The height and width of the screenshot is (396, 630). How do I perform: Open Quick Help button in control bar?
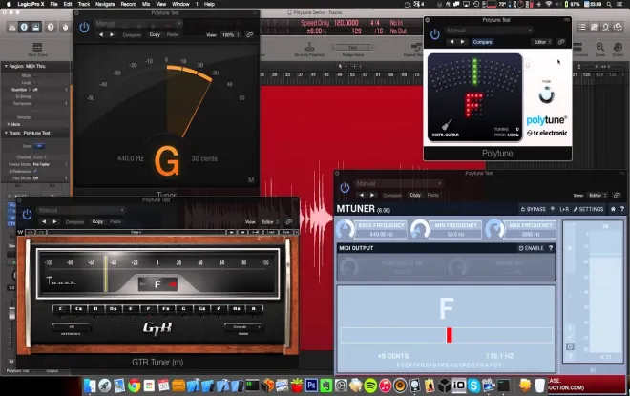pyautogui.click(x=51, y=27)
